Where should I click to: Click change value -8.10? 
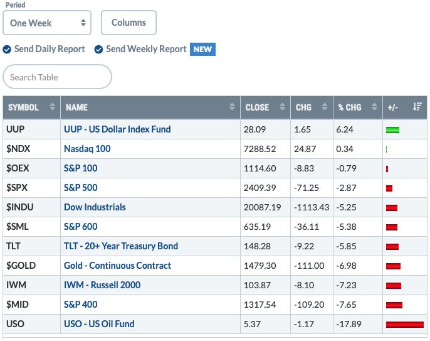click(x=304, y=285)
